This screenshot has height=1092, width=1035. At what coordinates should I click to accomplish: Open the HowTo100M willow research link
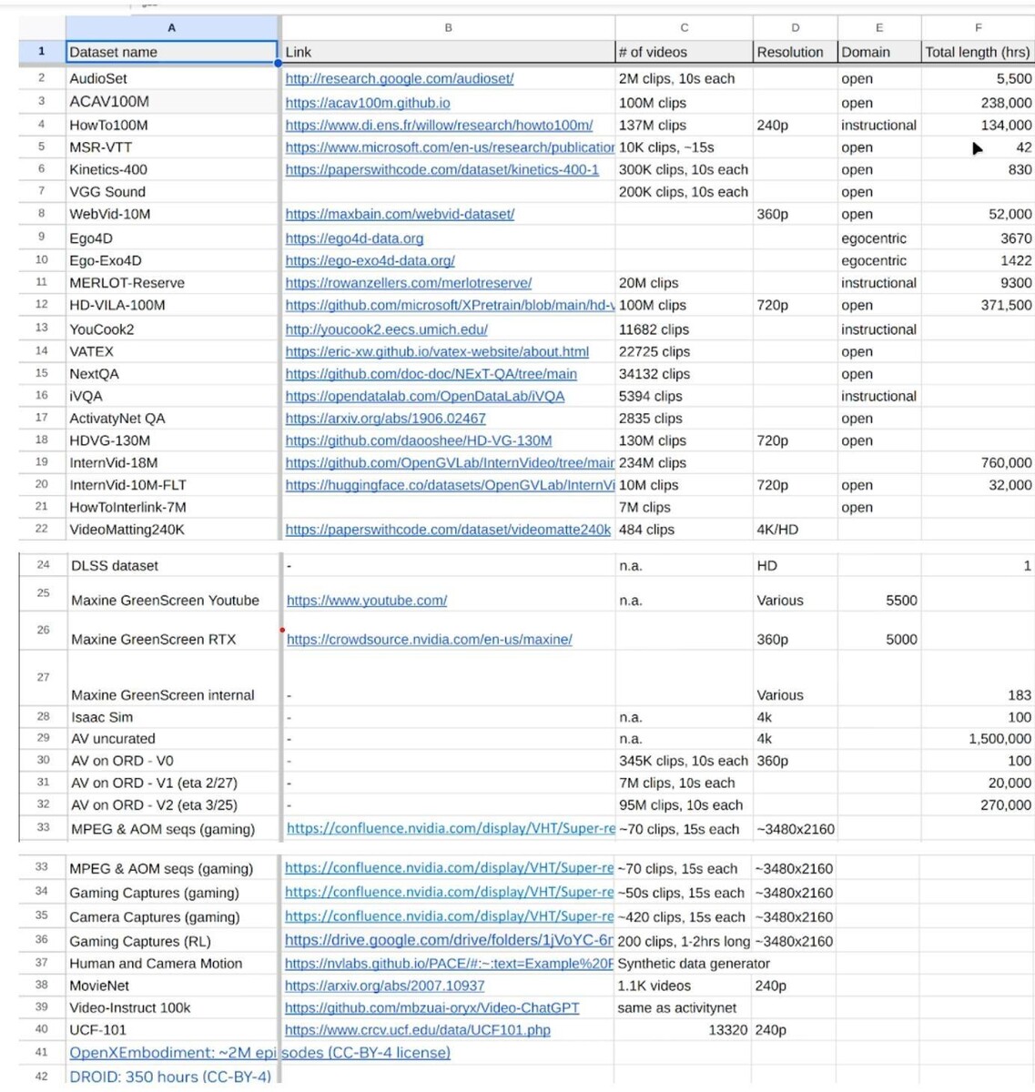coord(439,125)
